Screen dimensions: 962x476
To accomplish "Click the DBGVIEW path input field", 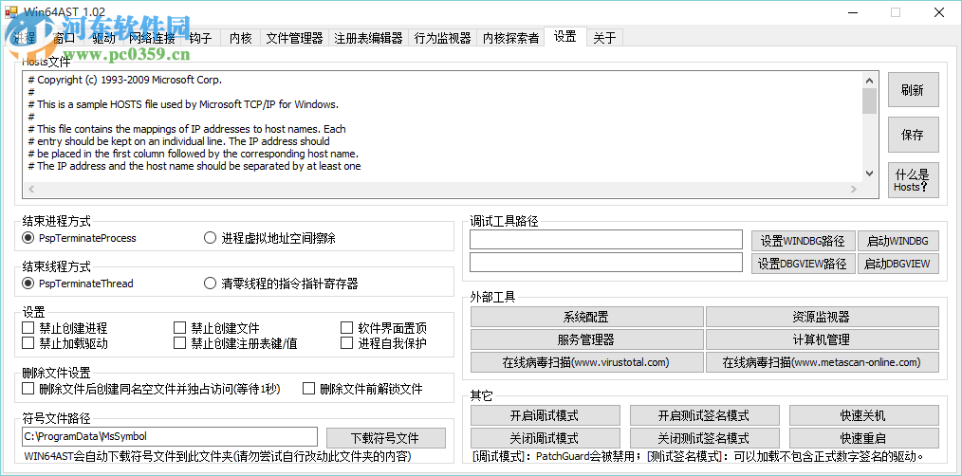I will (x=606, y=263).
